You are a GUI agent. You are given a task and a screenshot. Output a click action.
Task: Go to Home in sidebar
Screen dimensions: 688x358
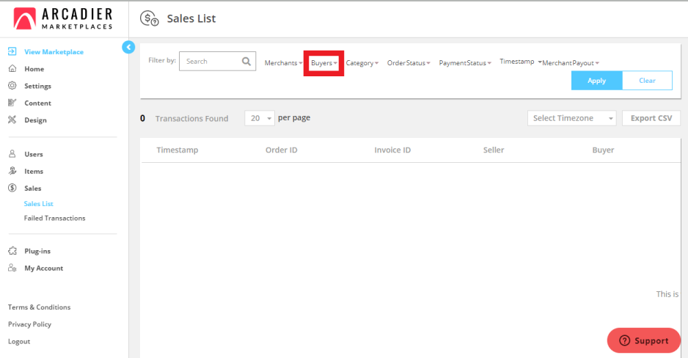34,69
